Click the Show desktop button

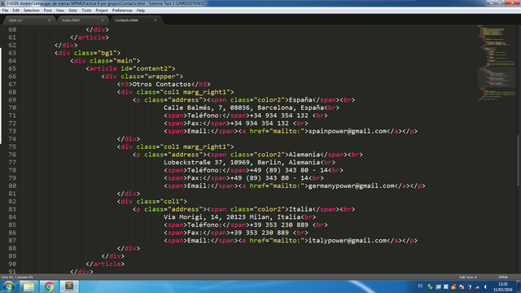(x=519, y=286)
